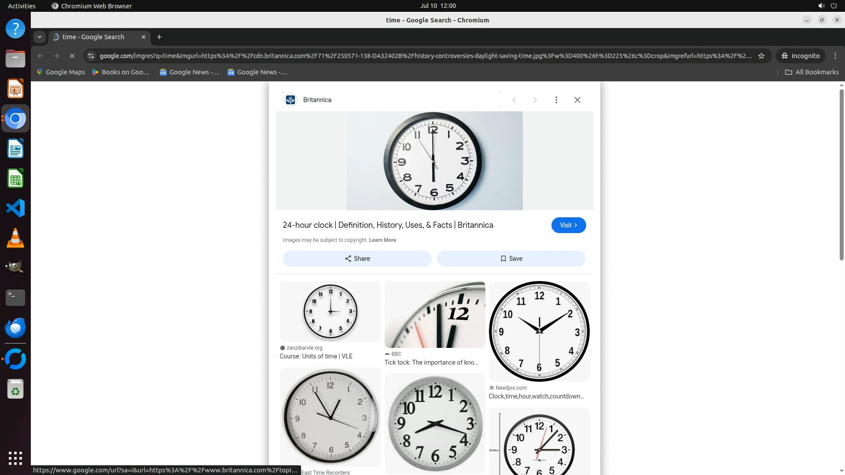The width and height of the screenshot is (845, 475).
Task: Open the BBC Tick tock clock thumbnail
Action: 434,315
